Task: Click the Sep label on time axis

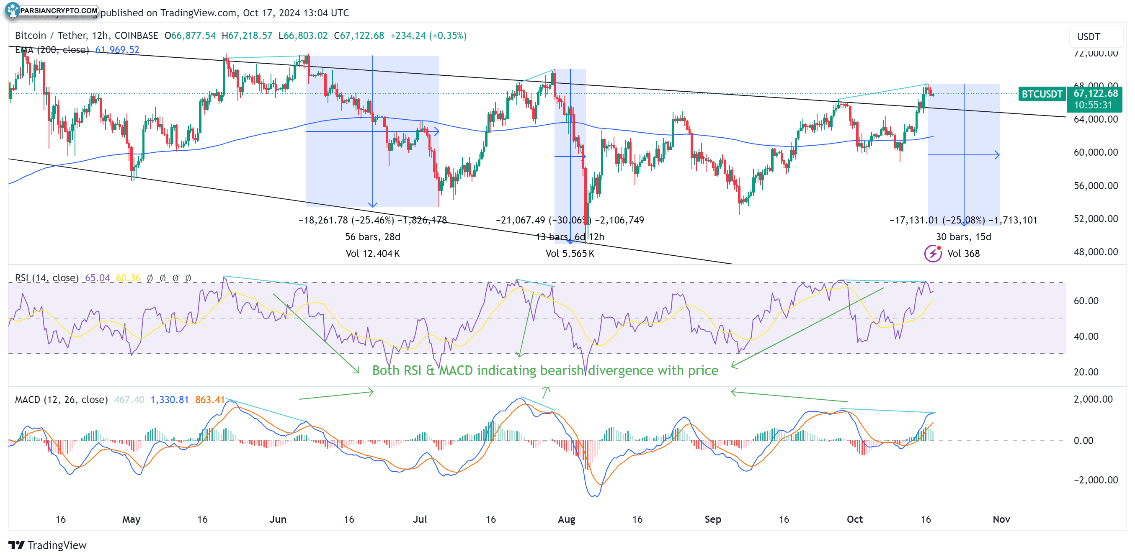Action: point(713,519)
